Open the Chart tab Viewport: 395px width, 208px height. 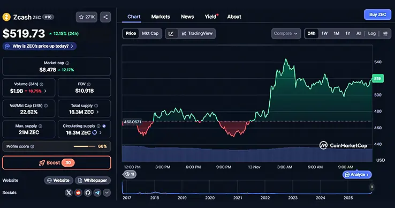(x=134, y=17)
